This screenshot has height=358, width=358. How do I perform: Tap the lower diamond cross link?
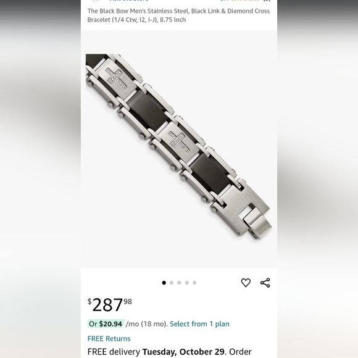pos(179,142)
